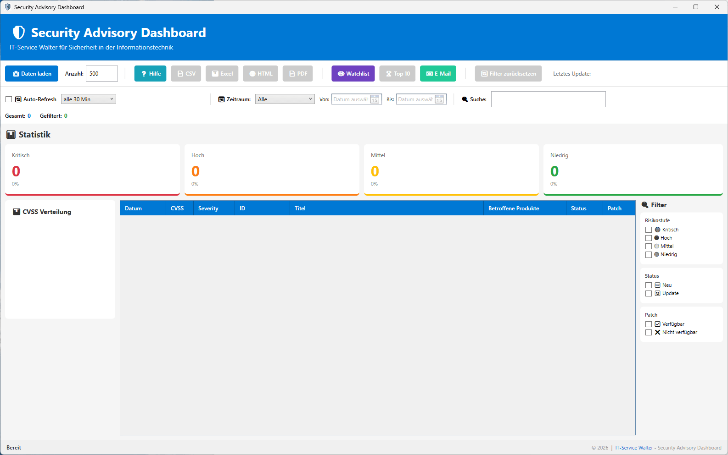
Task: Click Filter zurücksetzen to reset filters
Action: pos(508,74)
